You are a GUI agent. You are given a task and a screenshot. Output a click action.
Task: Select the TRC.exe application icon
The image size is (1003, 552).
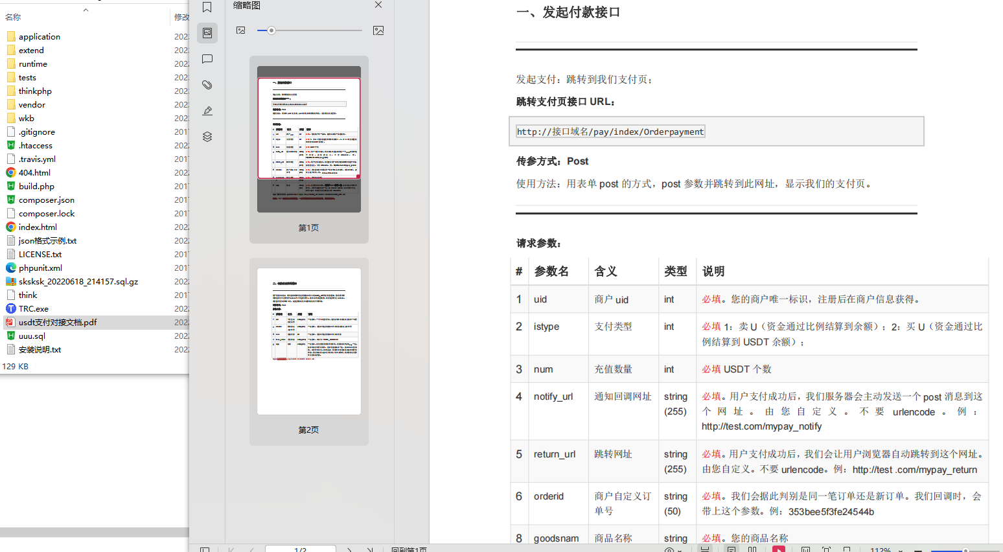(x=11, y=309)
